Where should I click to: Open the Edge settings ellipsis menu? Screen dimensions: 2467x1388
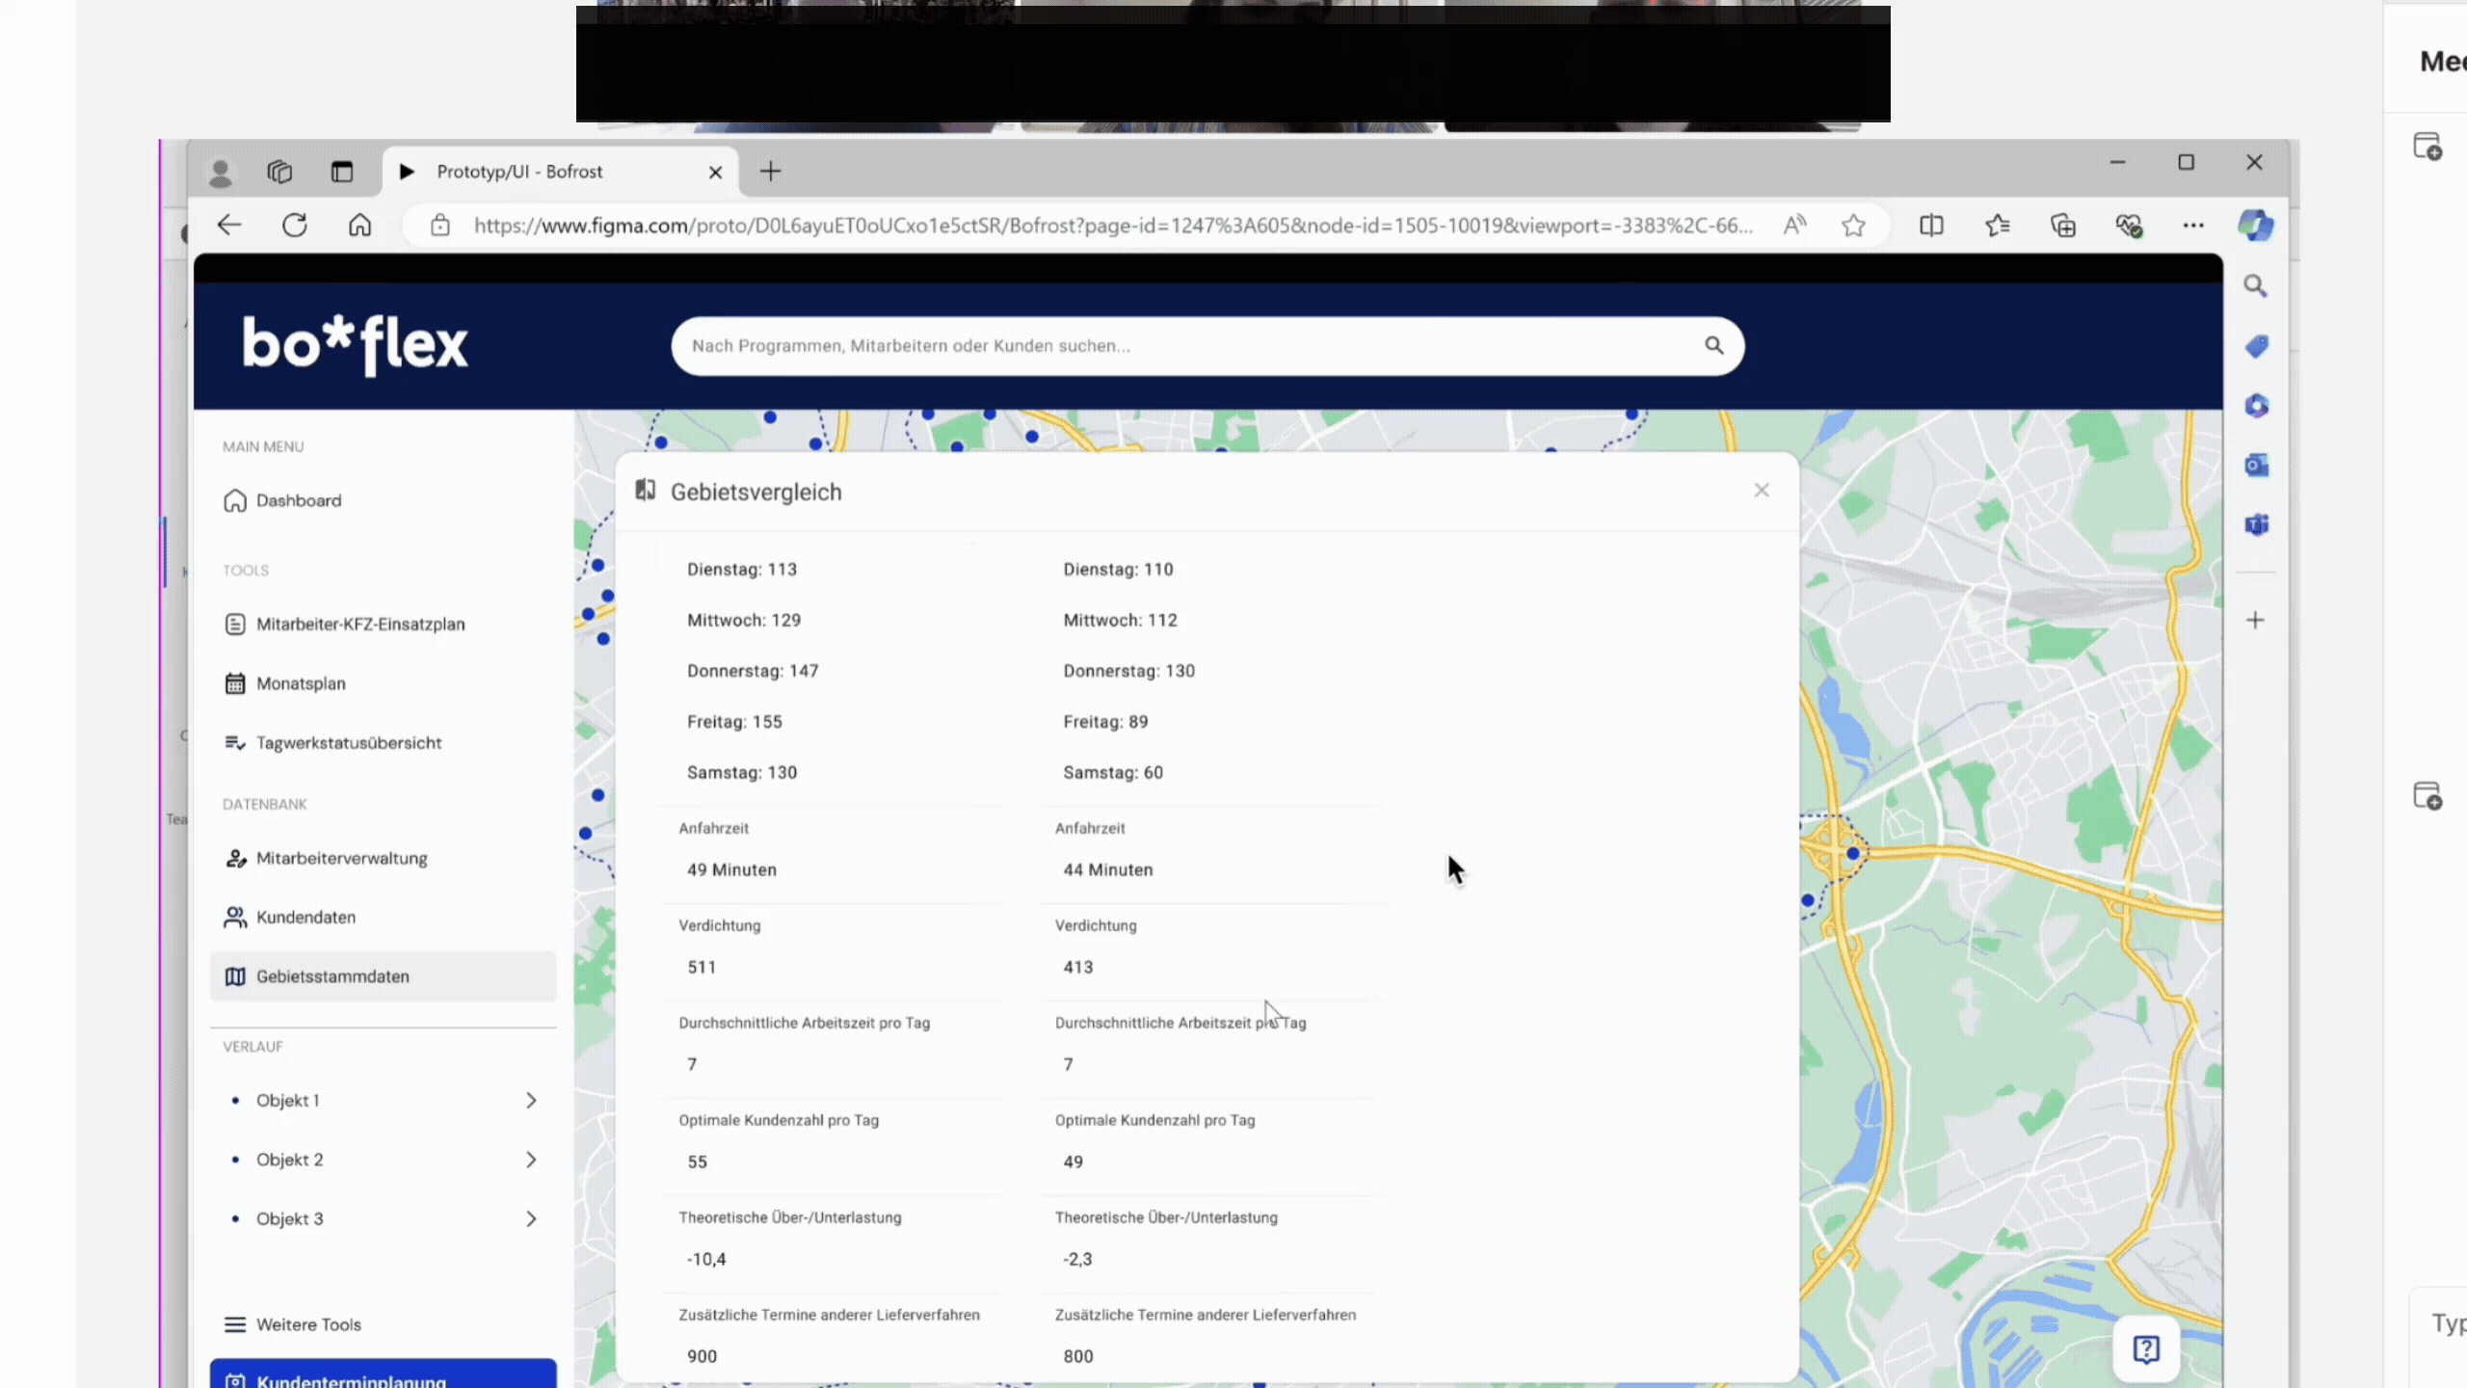pyautogui.click(x=2193, y=225)
